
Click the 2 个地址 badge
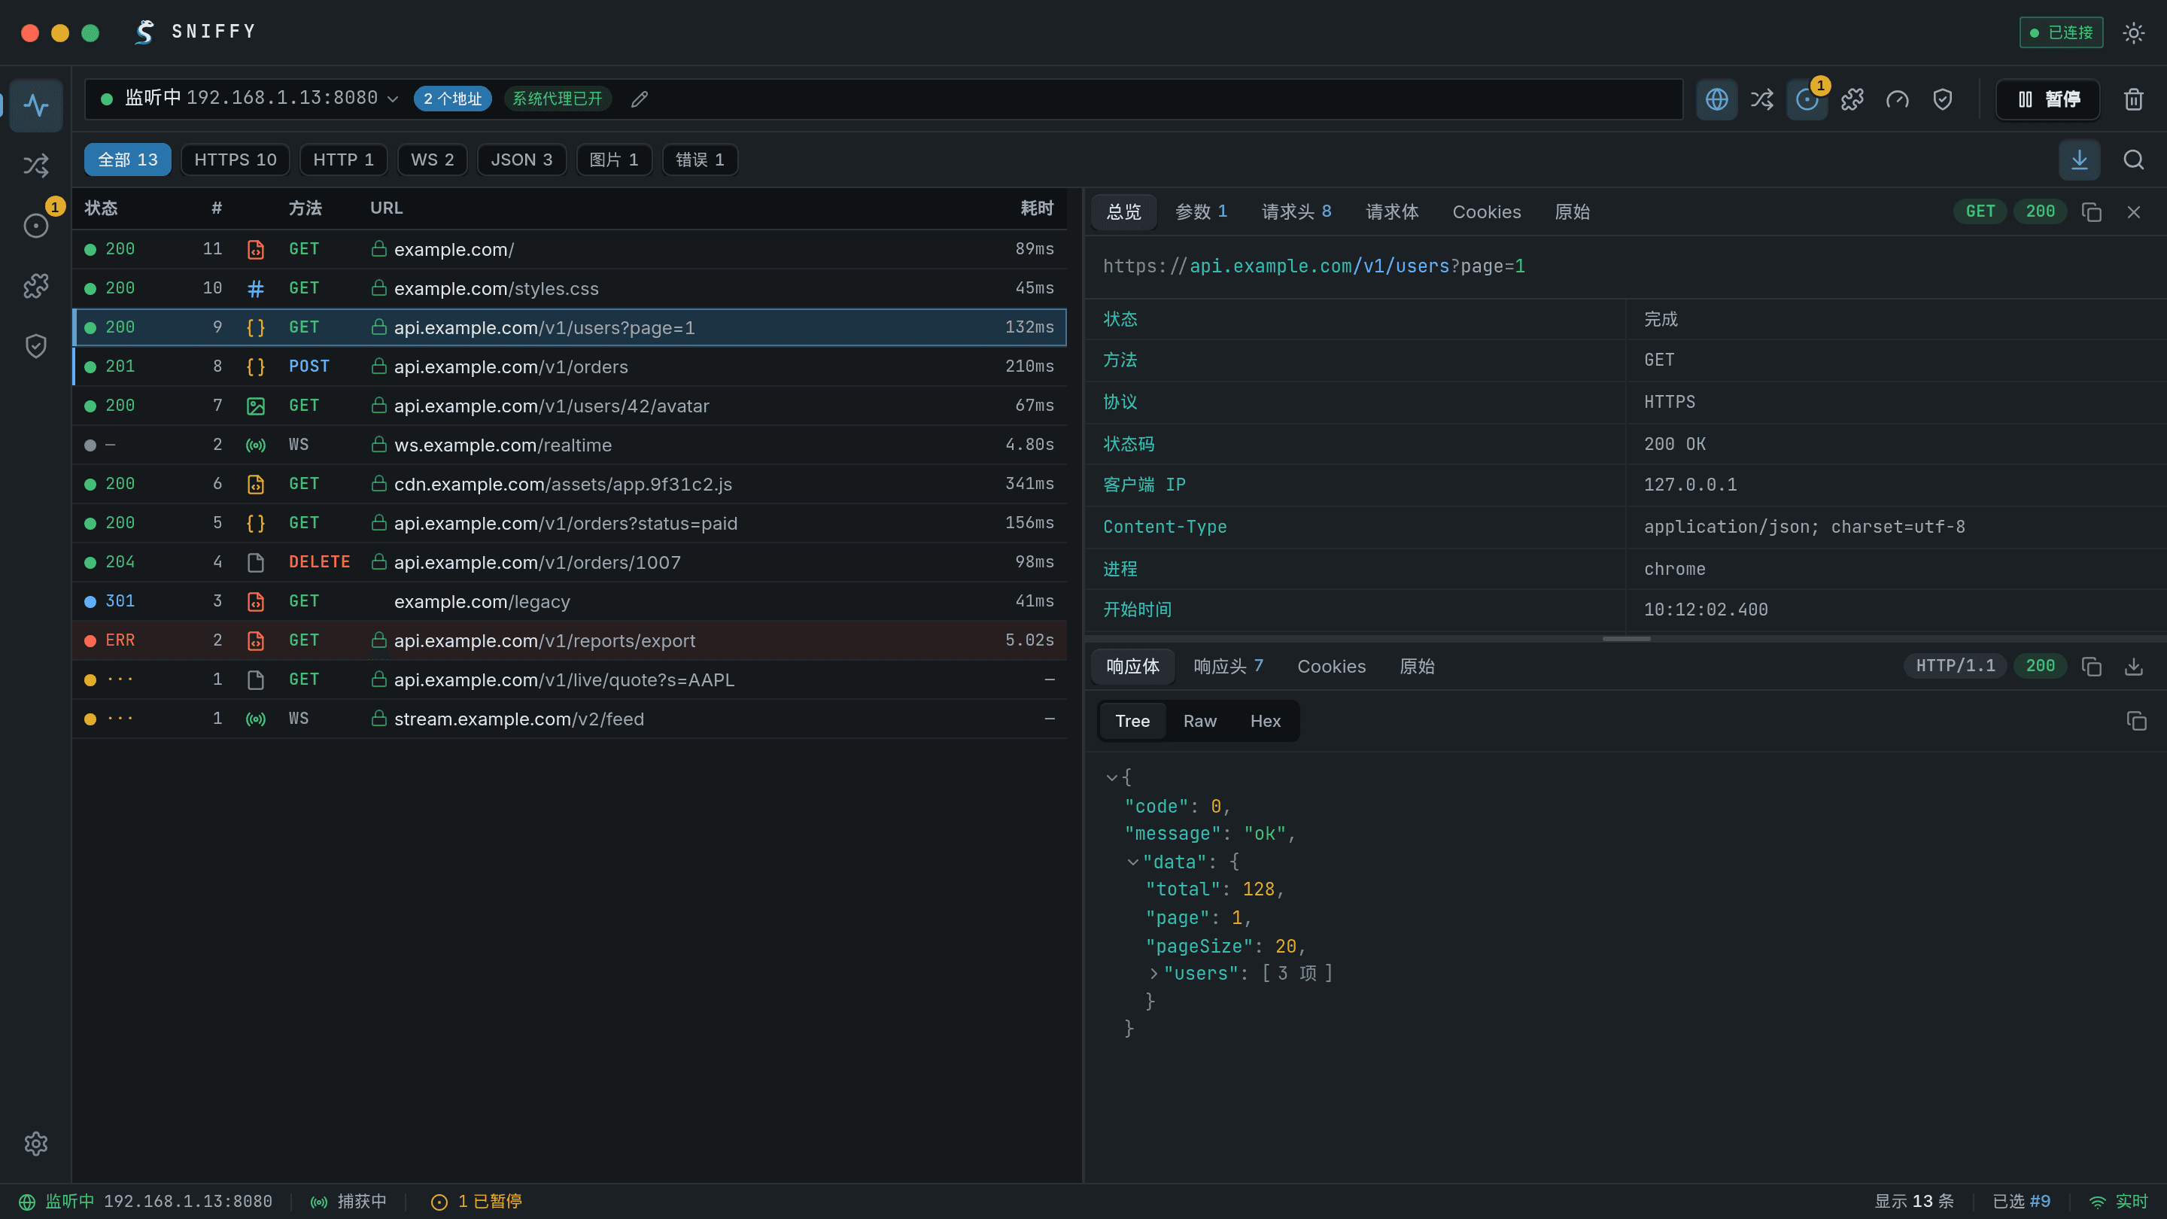452,99
